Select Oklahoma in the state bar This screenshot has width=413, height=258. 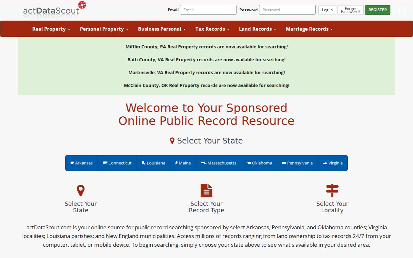coord(259,163)
